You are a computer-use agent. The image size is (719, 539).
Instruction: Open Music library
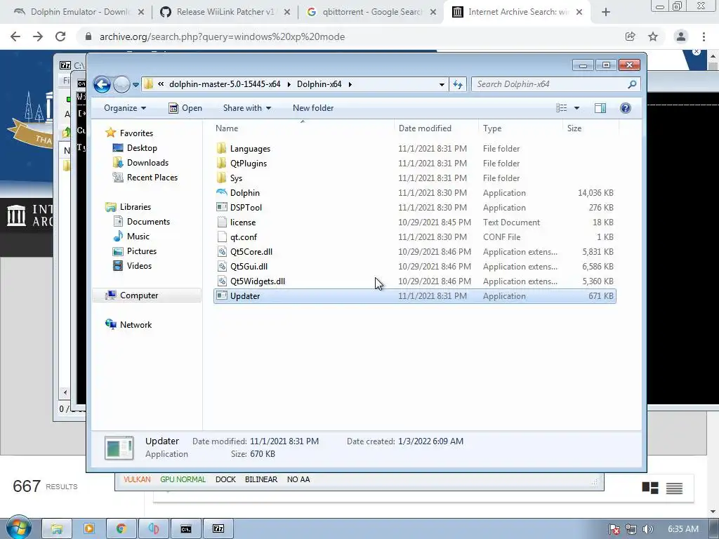click(x=138, y=236)
